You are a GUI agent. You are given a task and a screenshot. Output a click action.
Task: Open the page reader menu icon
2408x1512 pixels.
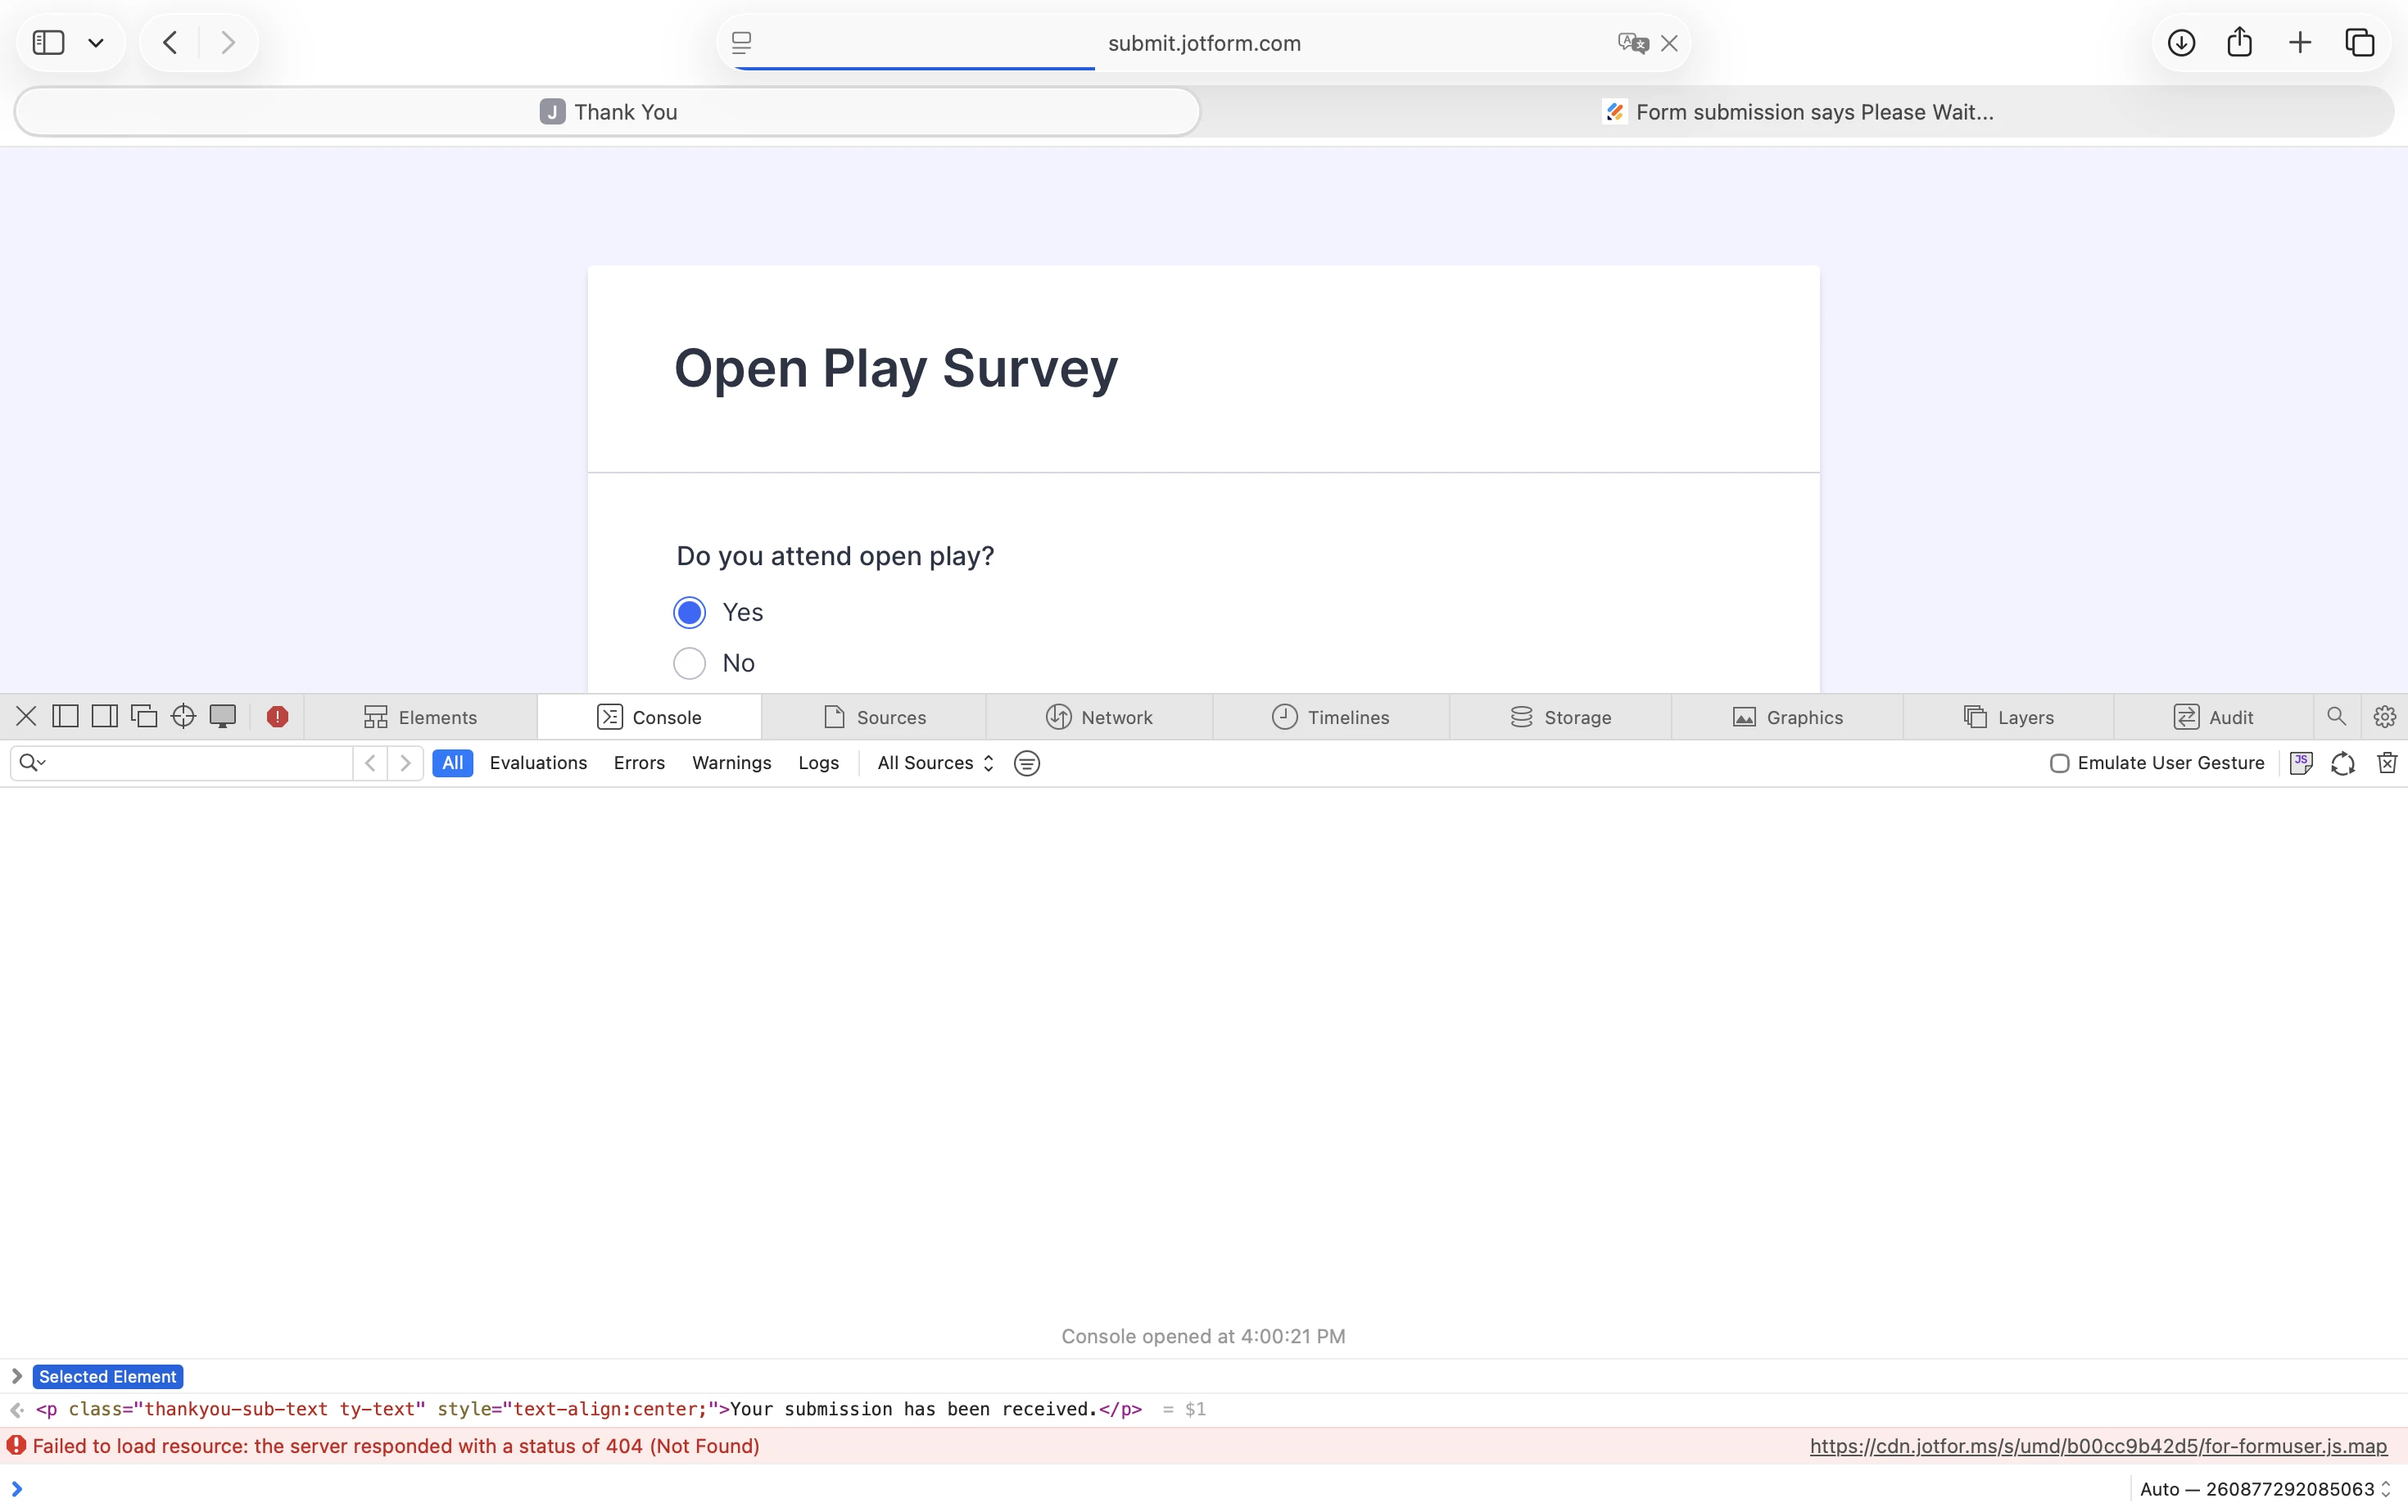(x=741, y=43)
